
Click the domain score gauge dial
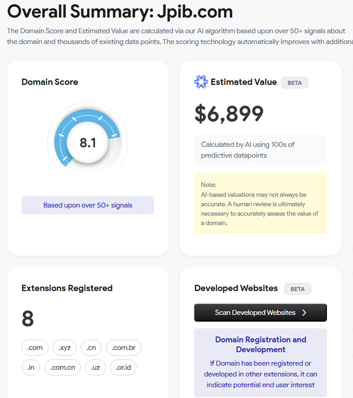point(88,142)
